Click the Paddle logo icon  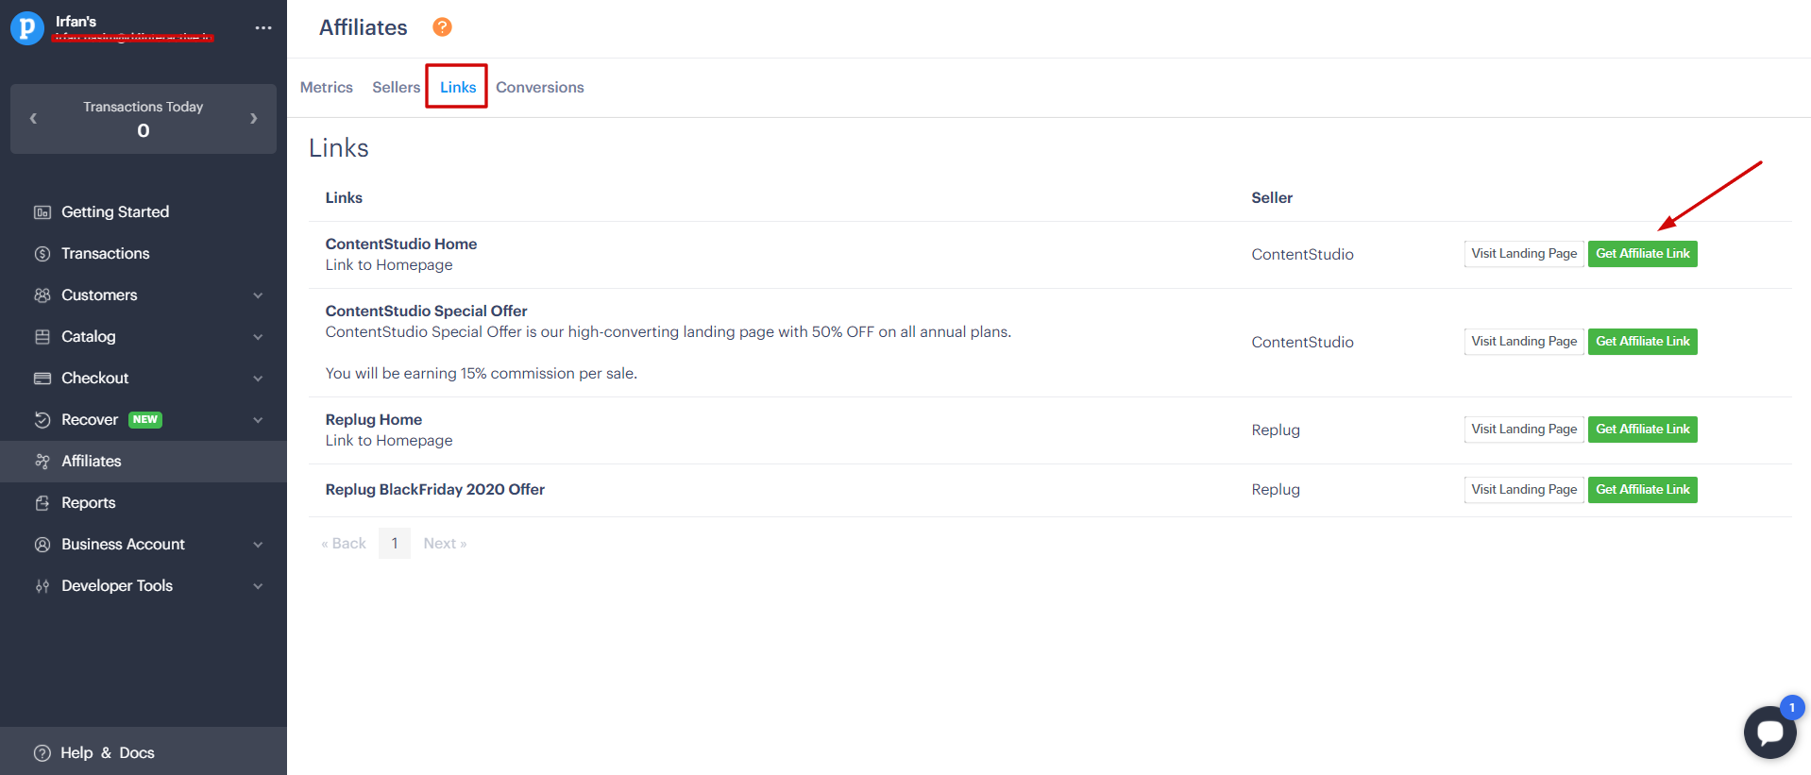(x=26, y=28)
